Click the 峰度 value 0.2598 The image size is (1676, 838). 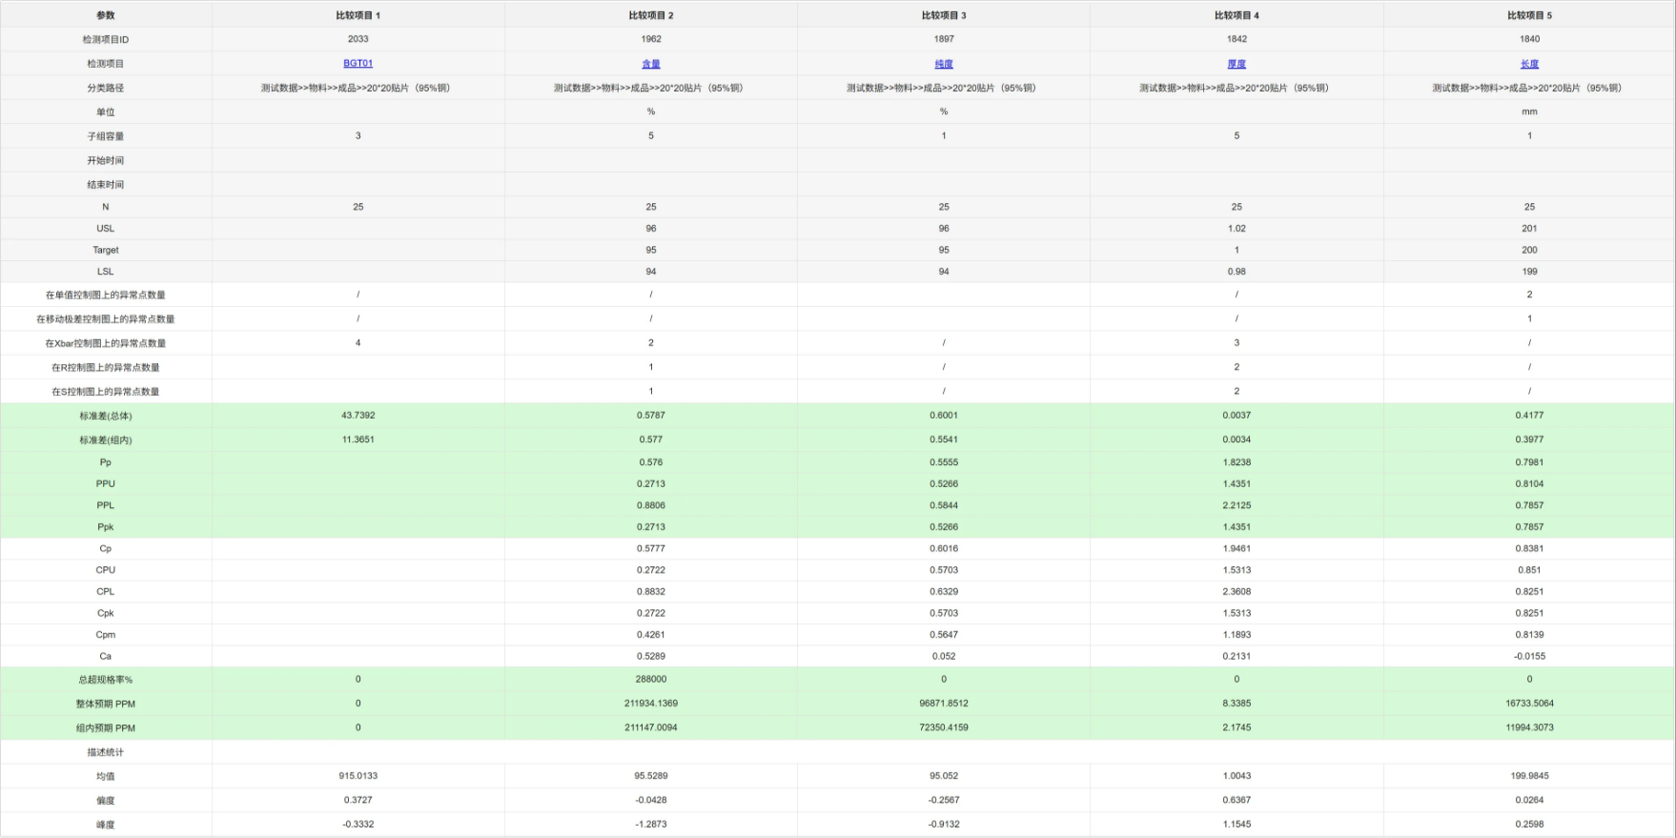pyautogui.click(x=1529, y=825)
